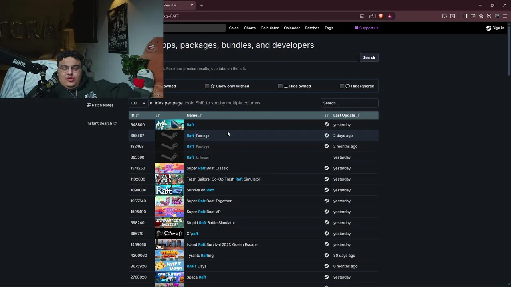Click the Raft game thumbnail for 648800
The width and height of the screenshot is (511, 287).
click(169, 124)
